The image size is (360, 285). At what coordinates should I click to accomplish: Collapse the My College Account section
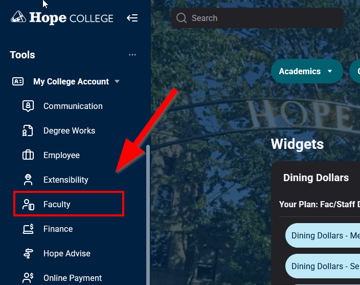(x=117, y=81)
